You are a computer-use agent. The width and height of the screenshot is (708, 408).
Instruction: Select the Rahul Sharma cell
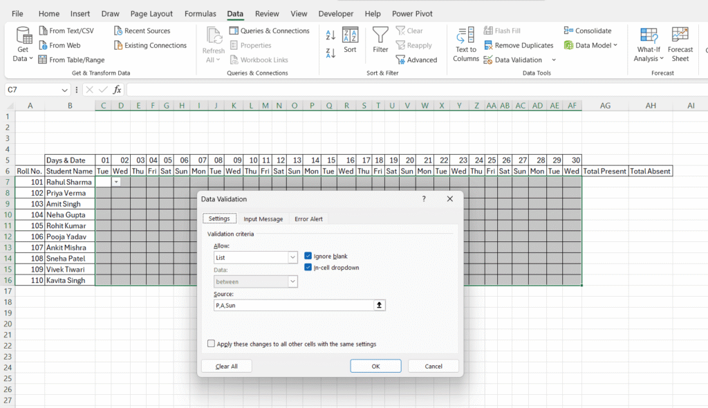(70, 182)
